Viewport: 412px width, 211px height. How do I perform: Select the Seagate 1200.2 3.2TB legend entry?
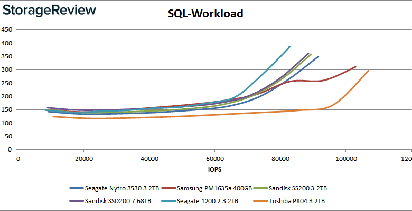200,201
